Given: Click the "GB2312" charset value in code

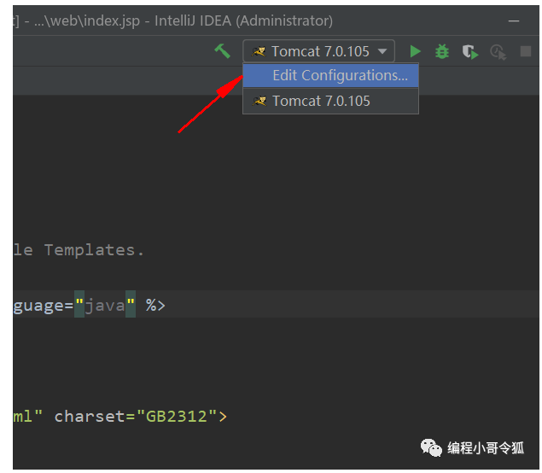Looking at the screenshot, I should pos(177,417).
